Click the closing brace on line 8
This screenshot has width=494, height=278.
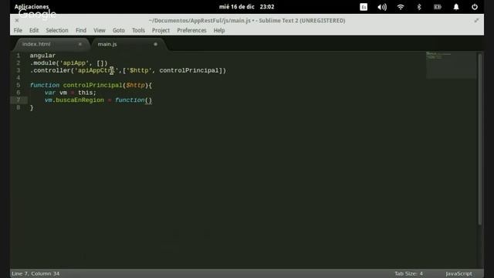[32, 107]
